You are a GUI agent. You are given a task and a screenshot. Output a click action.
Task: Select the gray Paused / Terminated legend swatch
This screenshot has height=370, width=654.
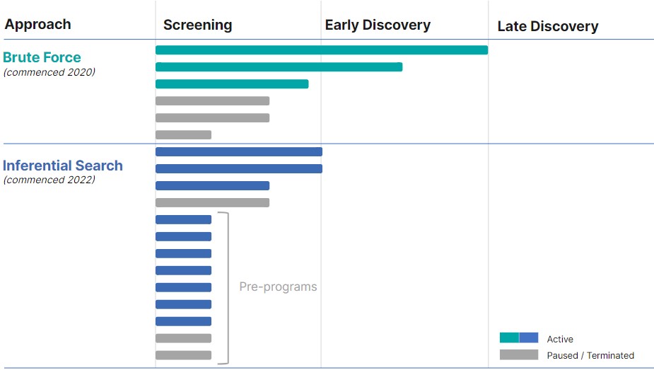518,355
